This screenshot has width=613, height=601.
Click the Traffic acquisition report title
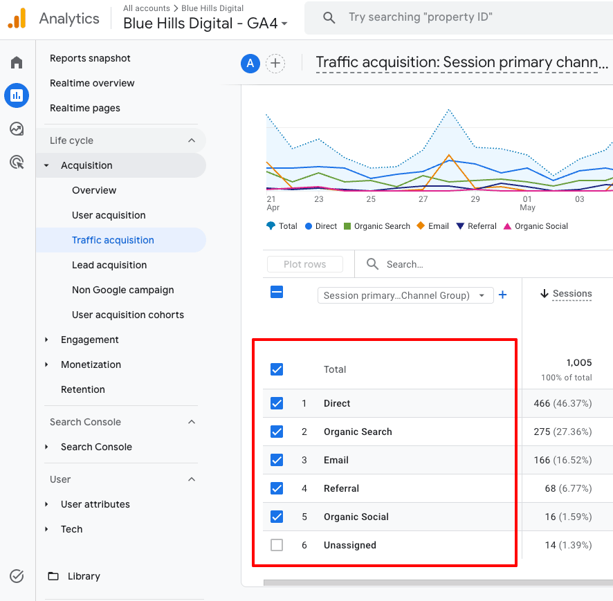tap(461, 62)
